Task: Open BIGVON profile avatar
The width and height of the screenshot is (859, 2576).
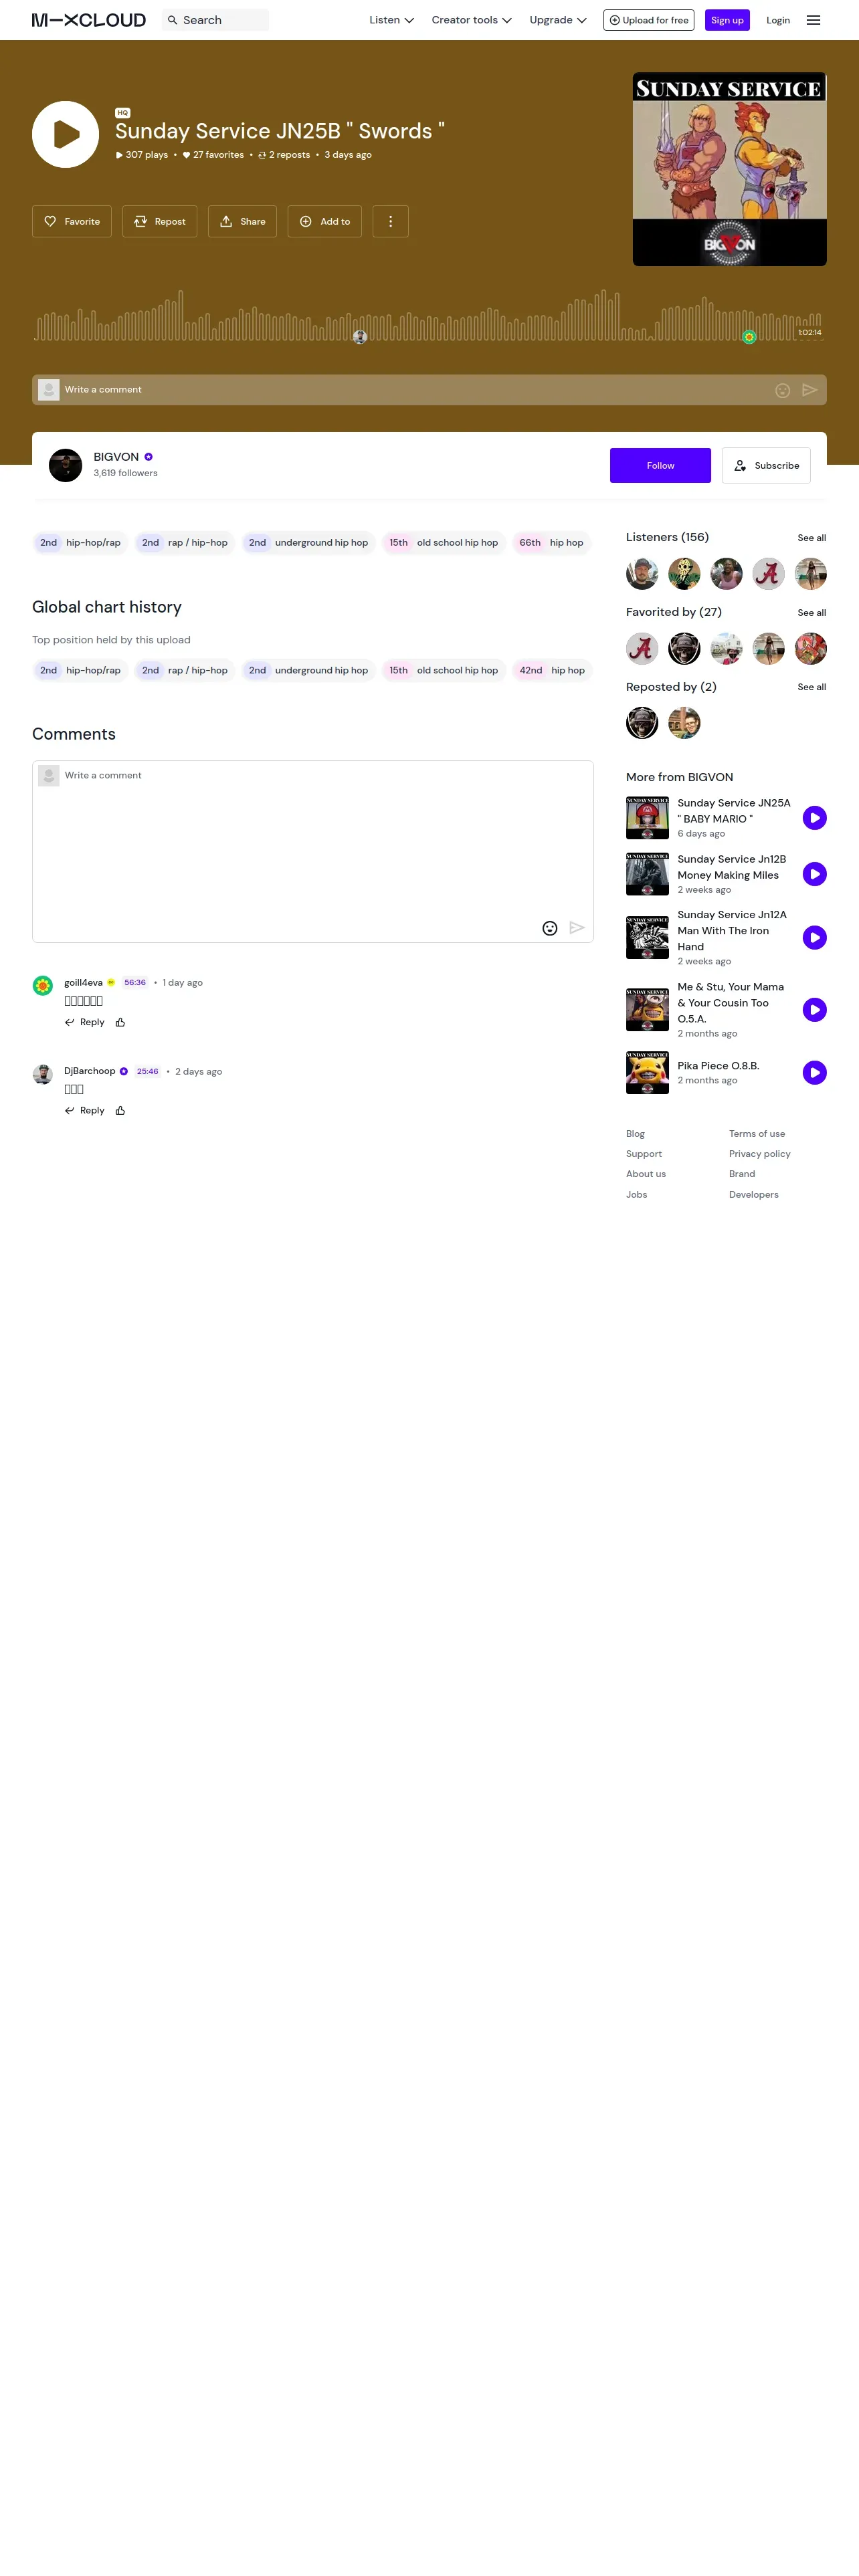Action: click(x=66, y=465)
